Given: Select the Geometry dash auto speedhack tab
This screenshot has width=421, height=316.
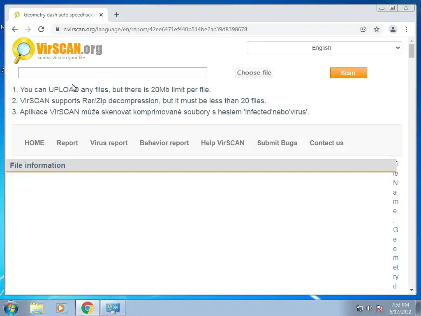Looking at the screenshot, I should pyautogui.click(x=58, y=15).
